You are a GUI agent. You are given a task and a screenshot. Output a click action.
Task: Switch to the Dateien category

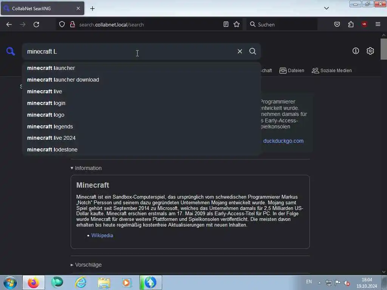click(291, 71)
